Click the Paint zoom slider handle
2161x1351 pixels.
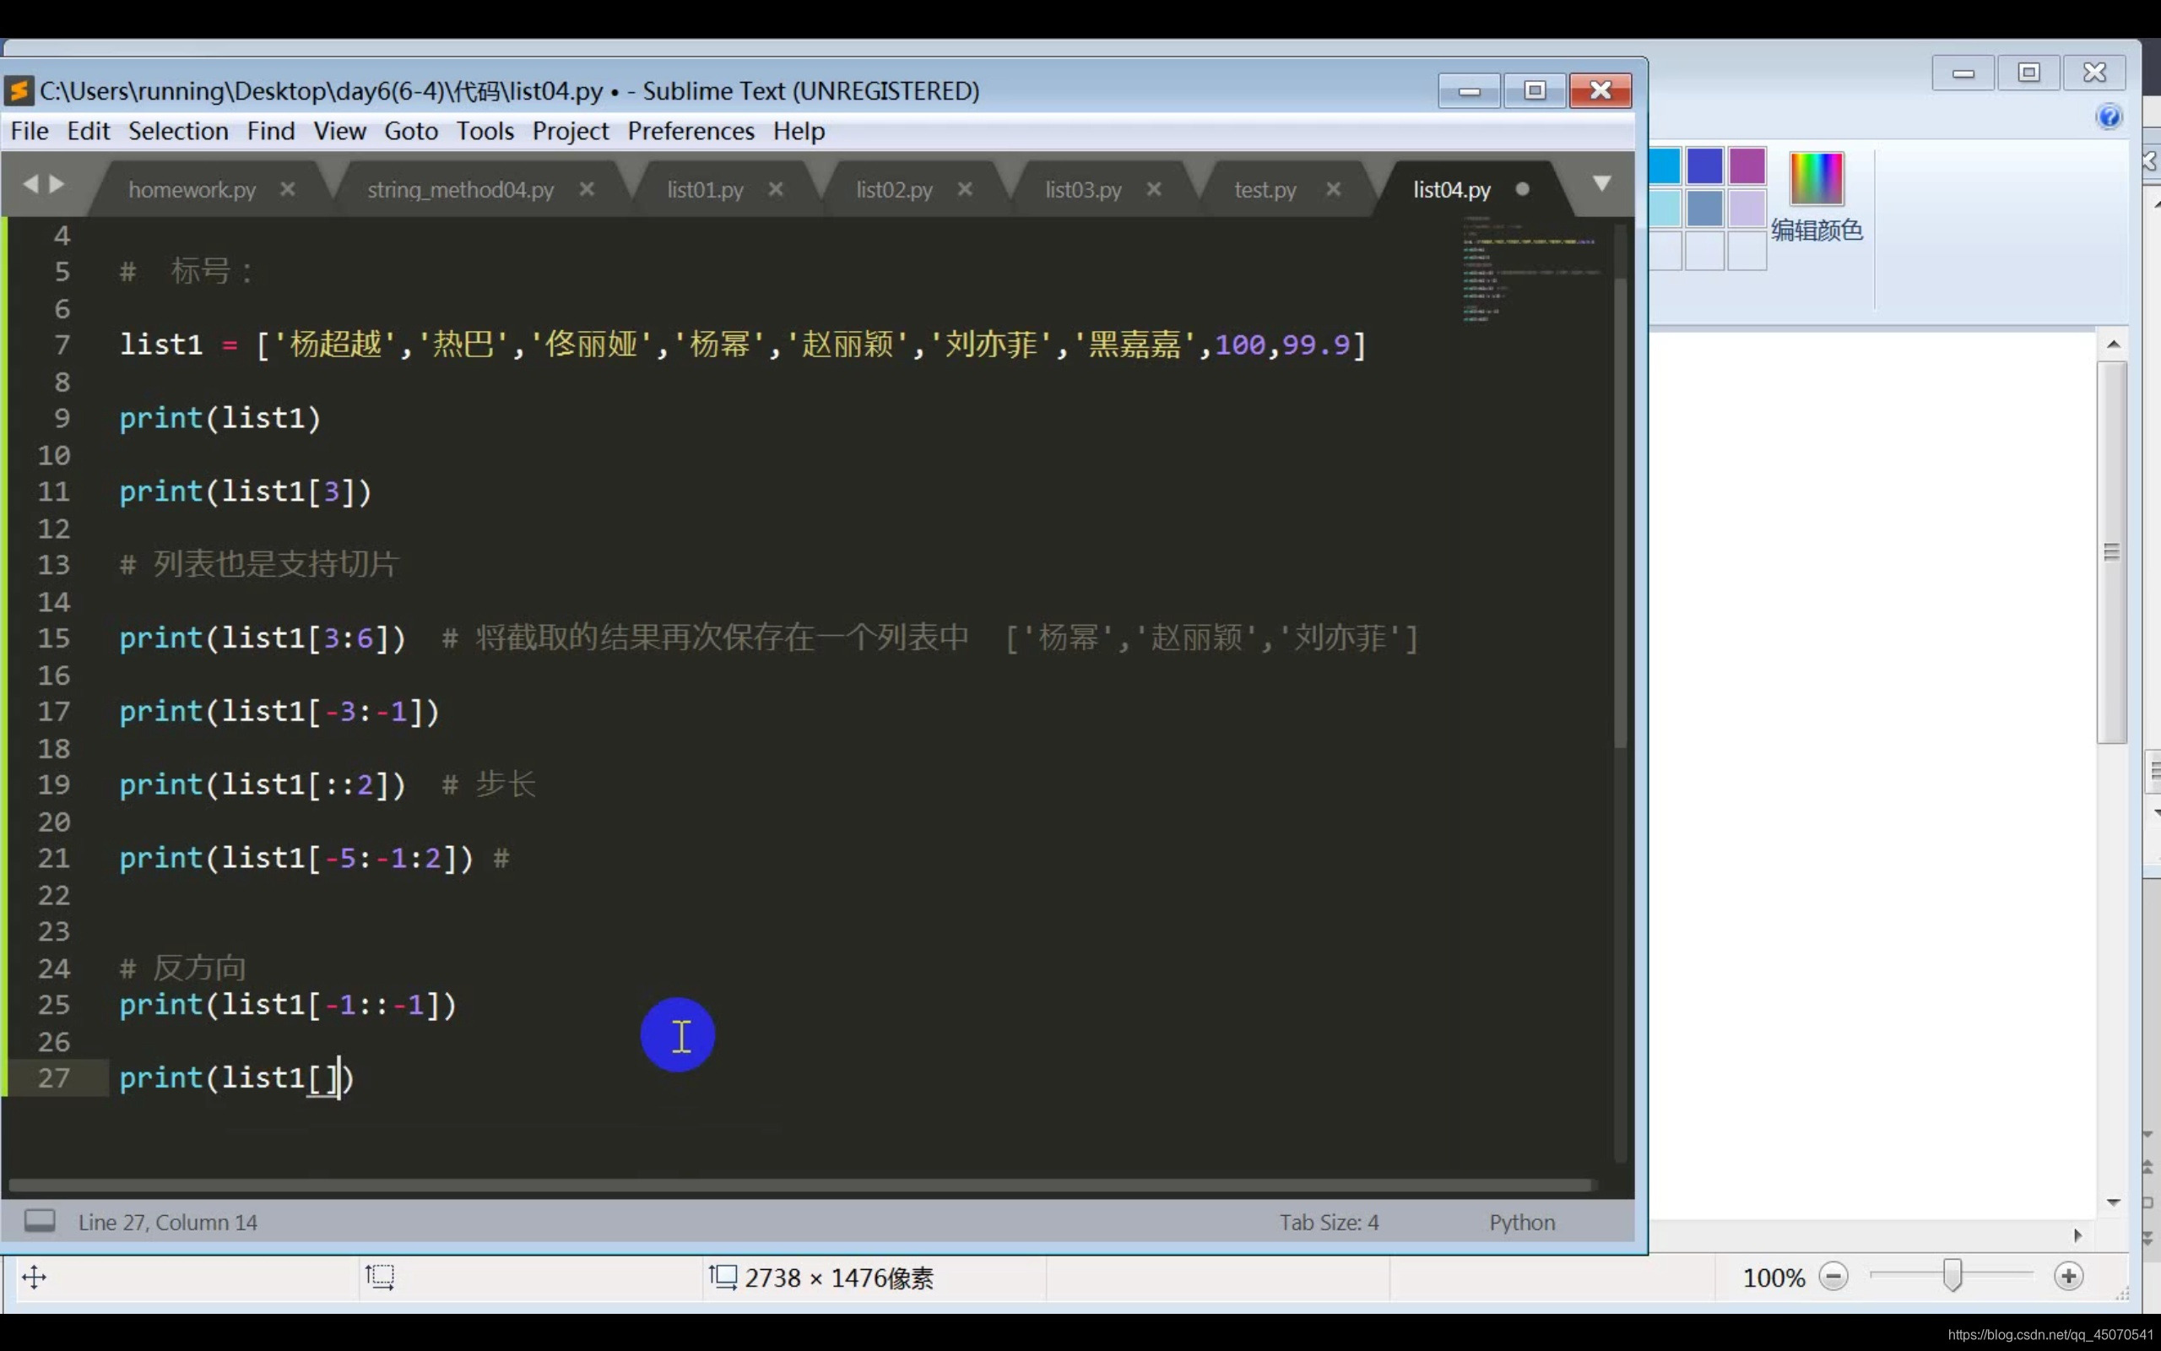click(x=1952, y=1276)
